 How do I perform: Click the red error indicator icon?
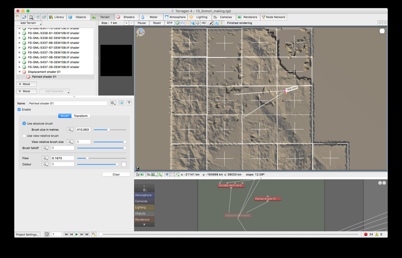click(366, 234)
